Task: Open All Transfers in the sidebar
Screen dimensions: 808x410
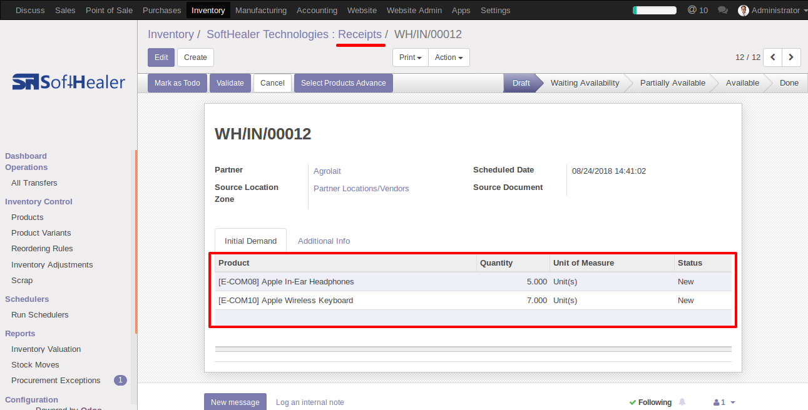Action: coord(34,183)
